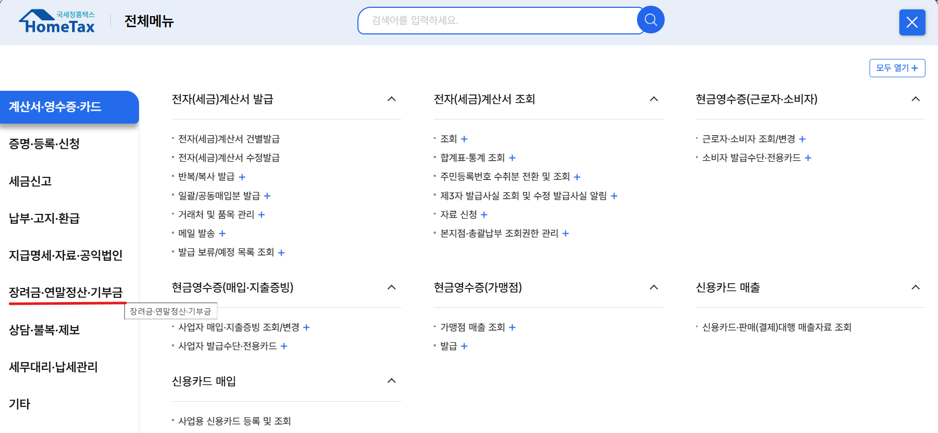The width and height of the screenshot is (938, 433).
Task: Collapse 현금영수증(매입·지출증빙) section chevron
Action: 391,287
